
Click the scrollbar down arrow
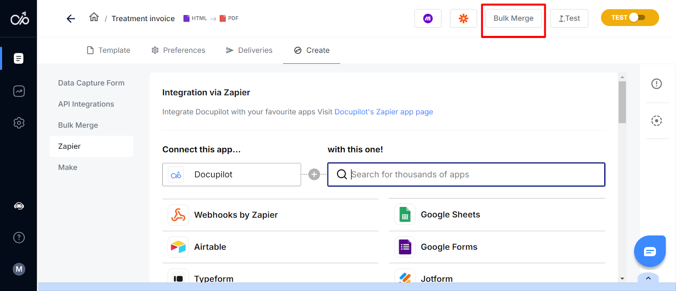pos(622,279)
